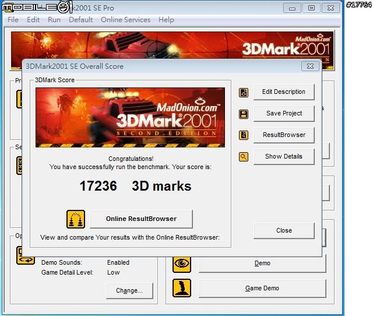The height and width of the screenshot is (316, 373).
Task: Launch the Game Demo button
Action: (262, 289)
